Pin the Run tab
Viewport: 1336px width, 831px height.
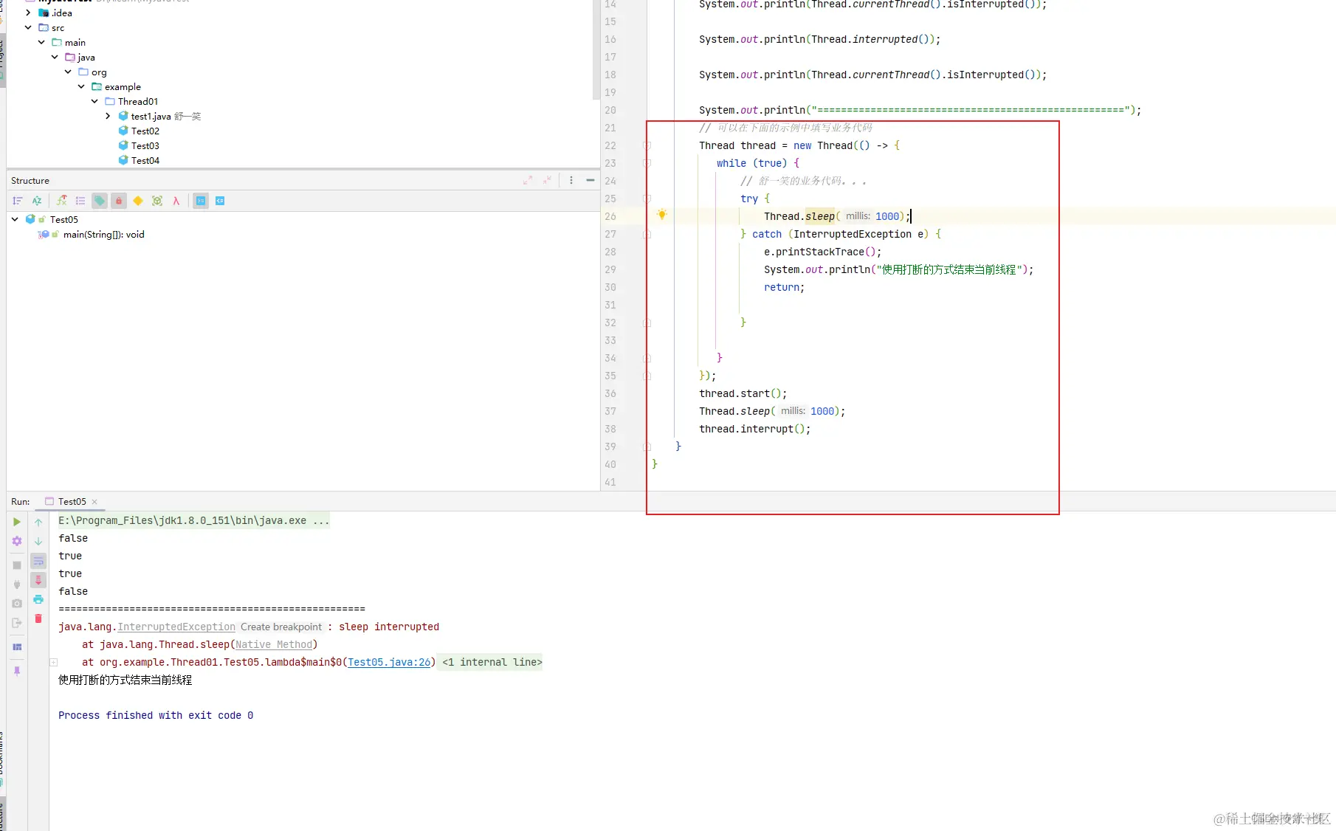point(17,671)
